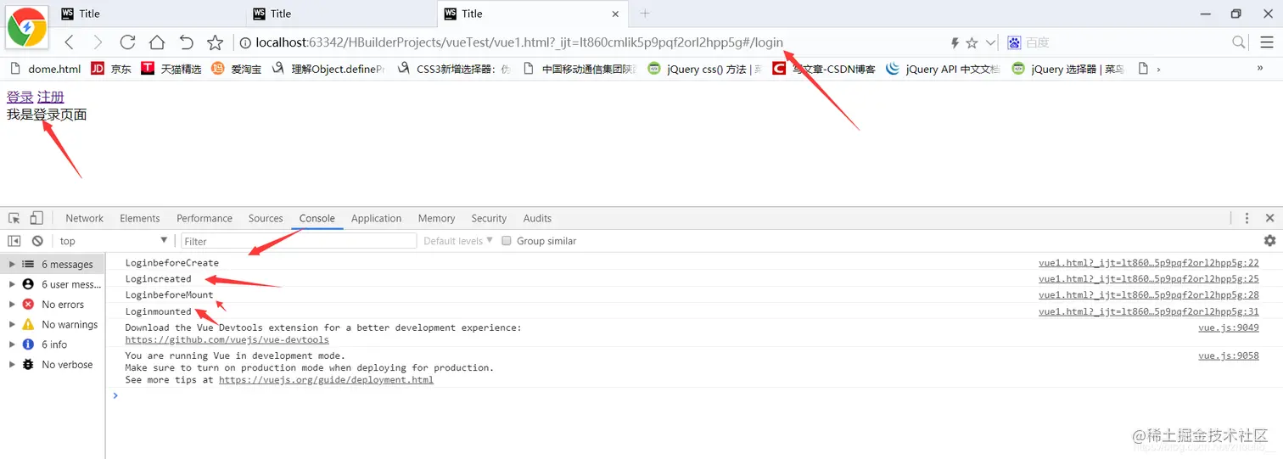This screenshot has height=459, width=1283.
Task: Open the DevTools three-dot menu
Action: click(1247, 218)
